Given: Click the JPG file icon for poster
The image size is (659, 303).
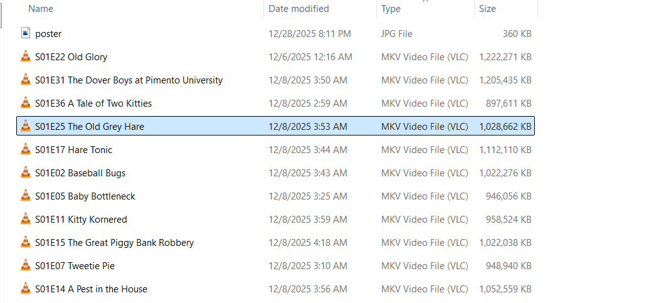Looking at the screenshot, I should point(25,34).
